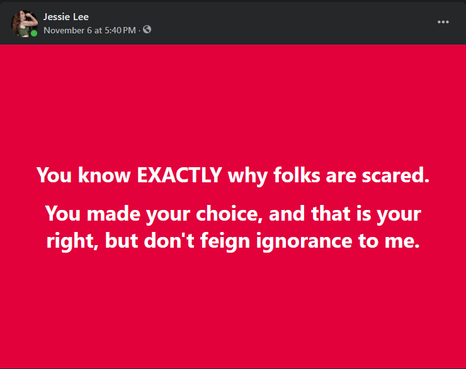Click the green online status dot
The width and height of the screenshot is (466, 369).
[34, 33]
